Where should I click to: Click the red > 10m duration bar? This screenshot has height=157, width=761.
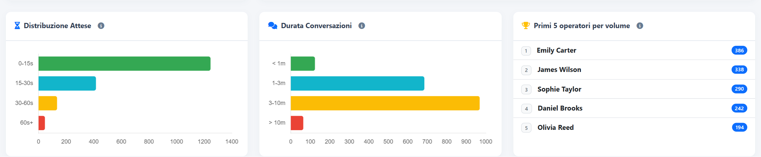coord(297,123)
